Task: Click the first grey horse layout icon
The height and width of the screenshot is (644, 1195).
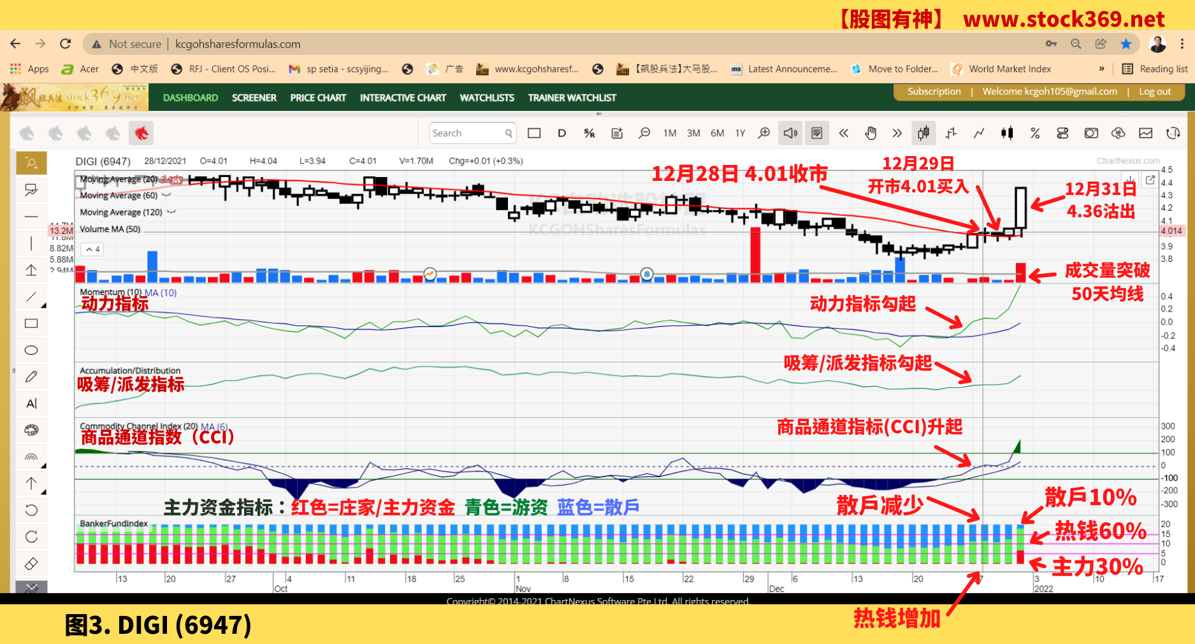Action: [x=27, y=133]
